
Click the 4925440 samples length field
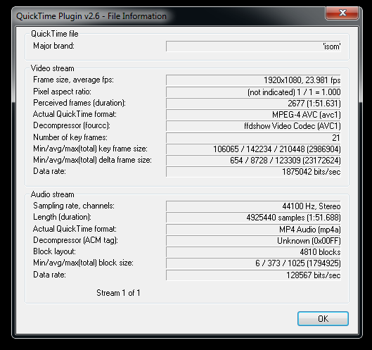click(253, 218)
